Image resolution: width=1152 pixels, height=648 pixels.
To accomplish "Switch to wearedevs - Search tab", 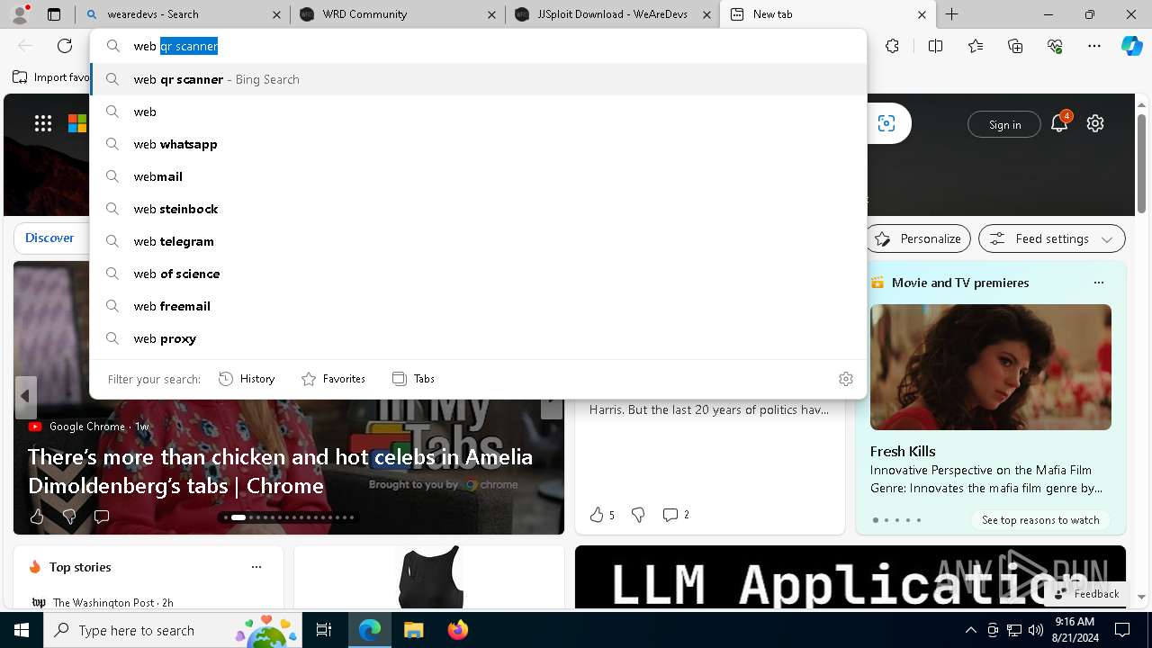I will [x=180, y=14].
